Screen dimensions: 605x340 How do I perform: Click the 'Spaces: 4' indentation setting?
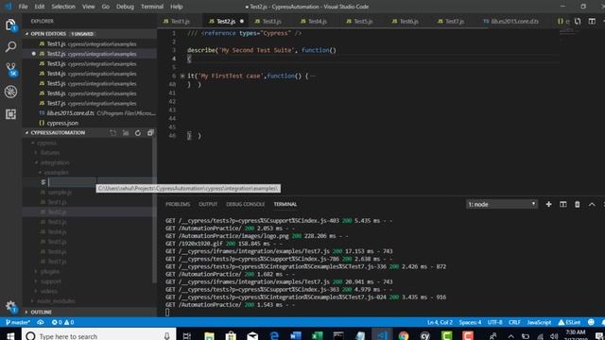[470, 322]
